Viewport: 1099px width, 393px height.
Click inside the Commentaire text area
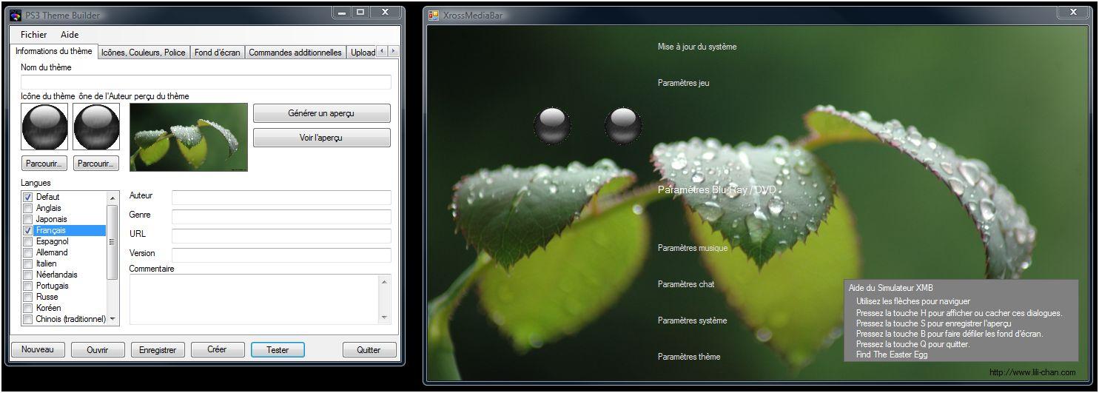[254, 300]
